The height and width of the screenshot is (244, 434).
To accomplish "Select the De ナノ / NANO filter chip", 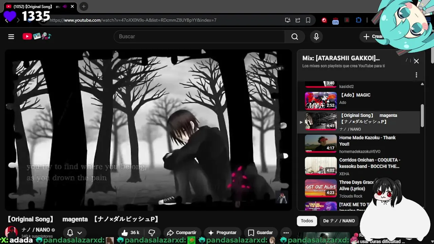I will pyautogui.click(x=339, y=221).
